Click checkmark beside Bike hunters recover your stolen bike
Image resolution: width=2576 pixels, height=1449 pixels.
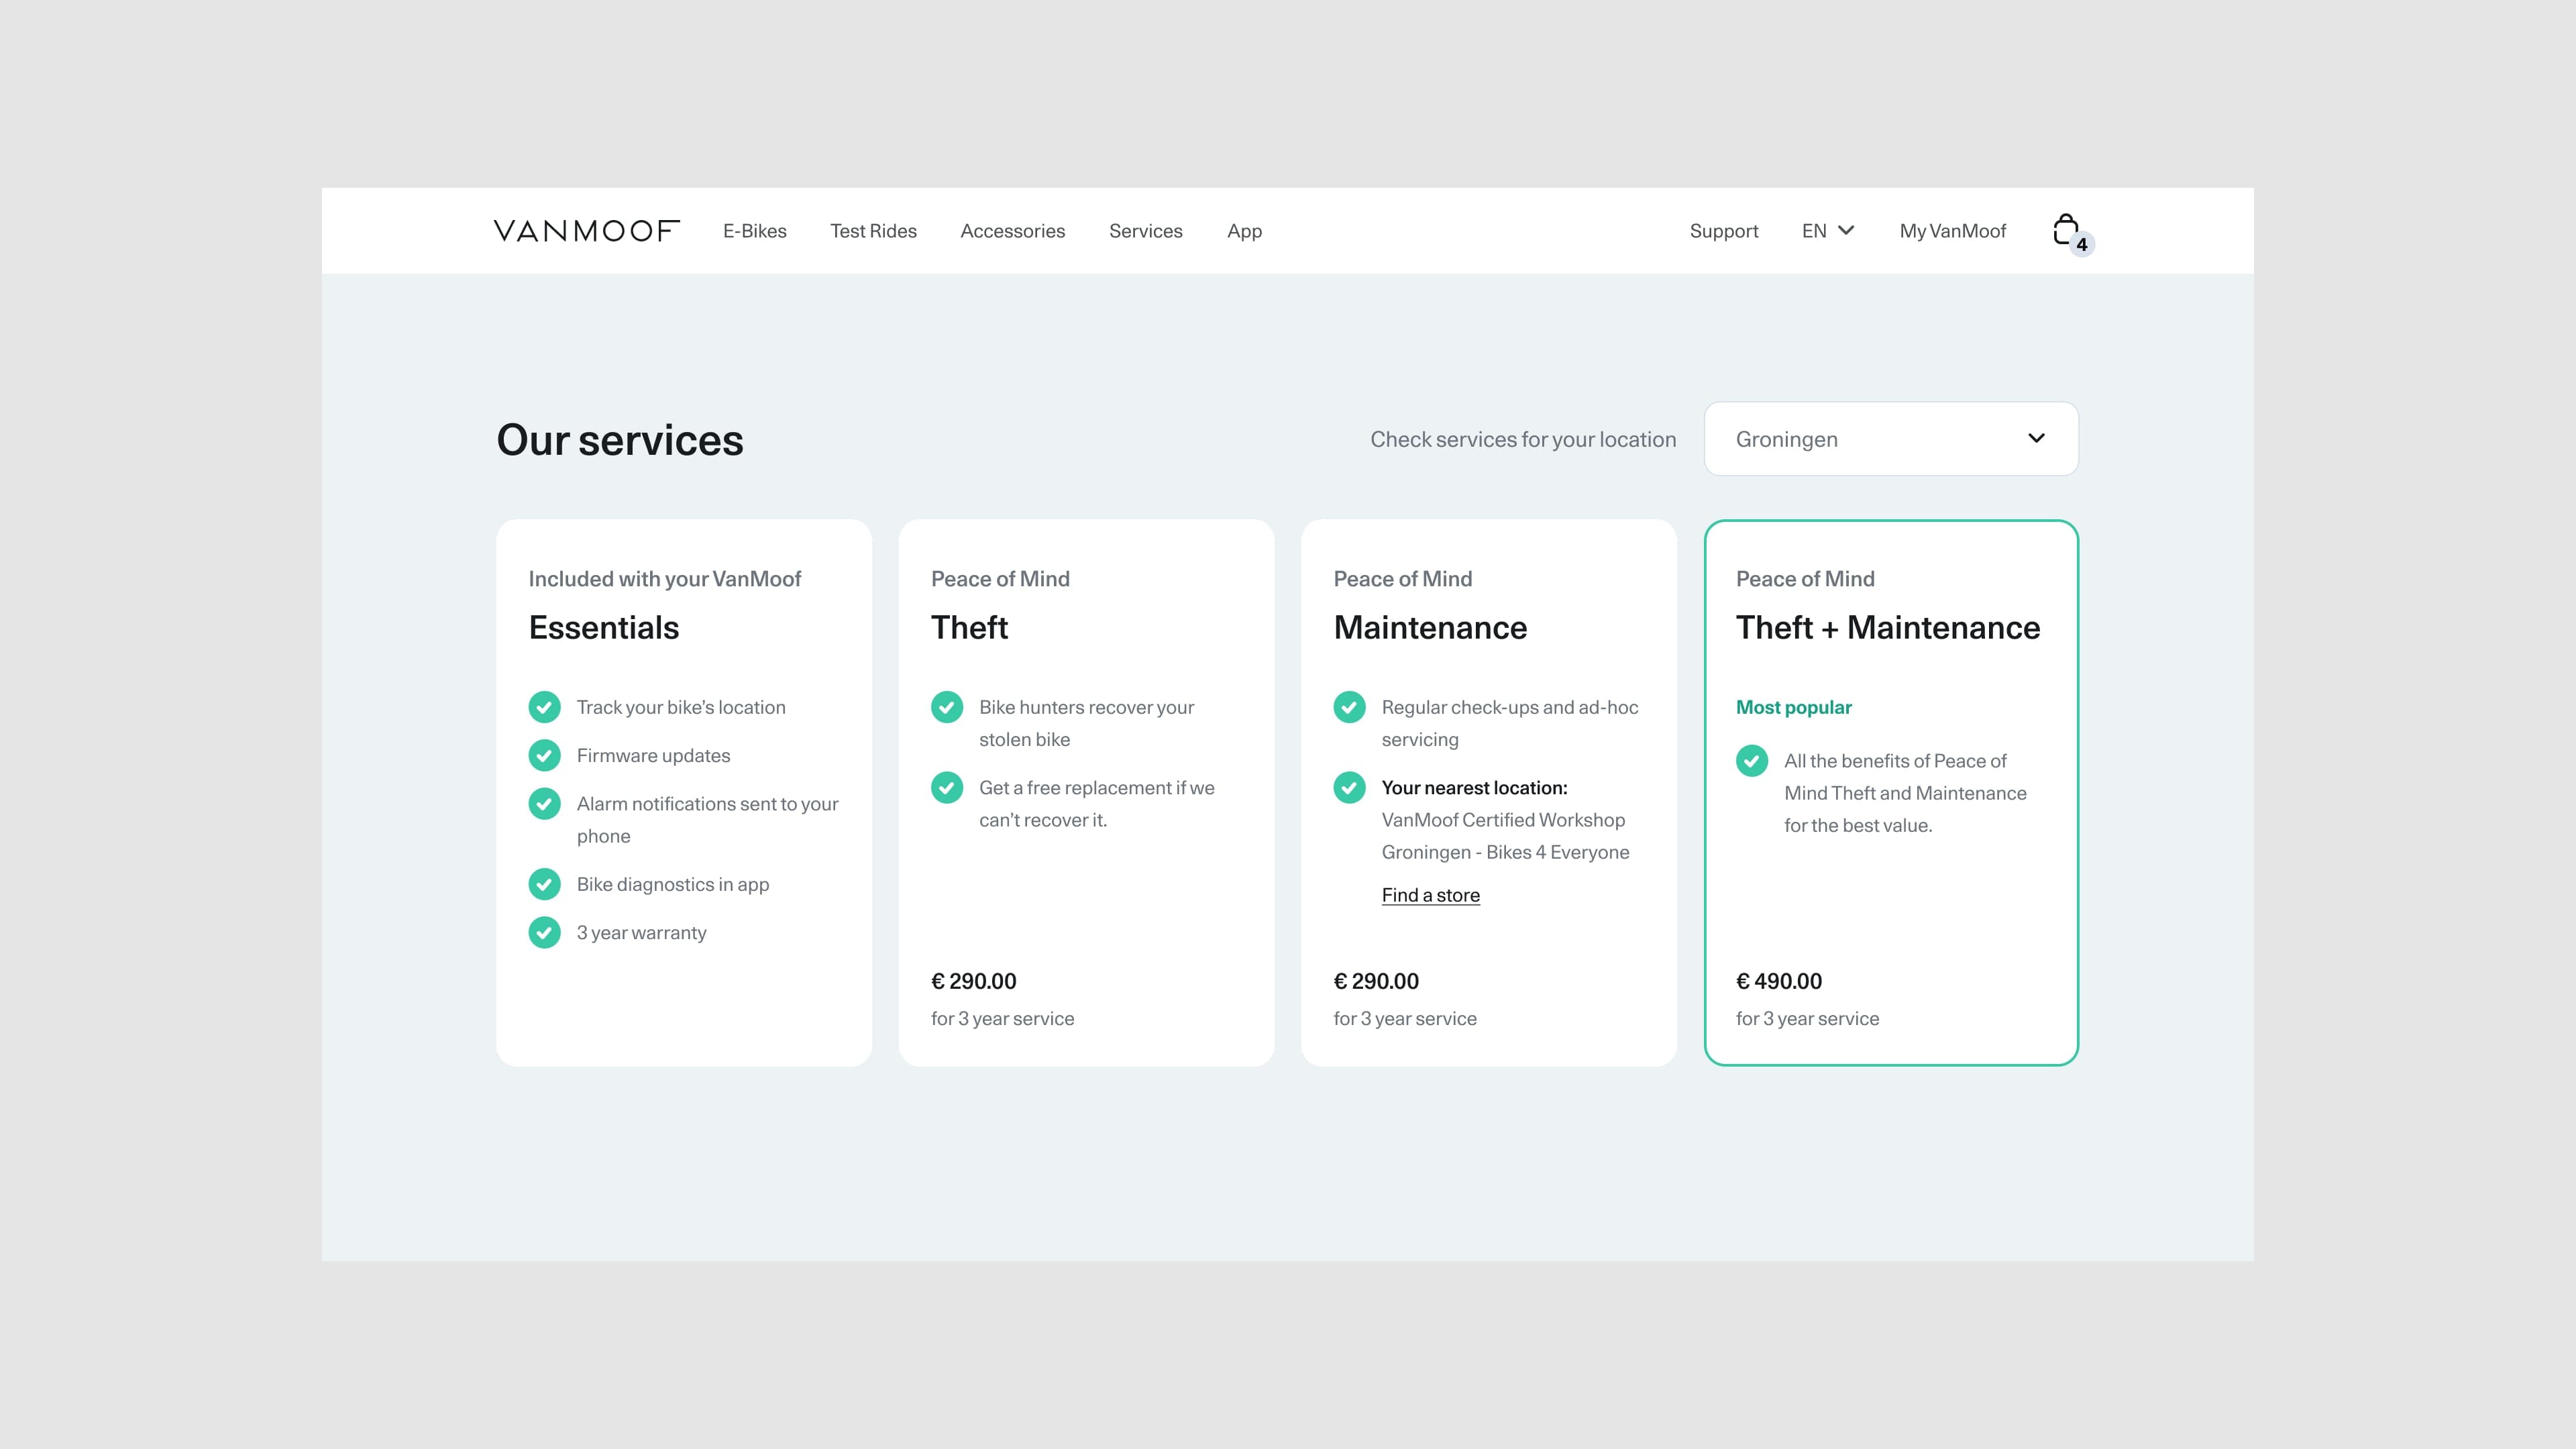(947, 707)
